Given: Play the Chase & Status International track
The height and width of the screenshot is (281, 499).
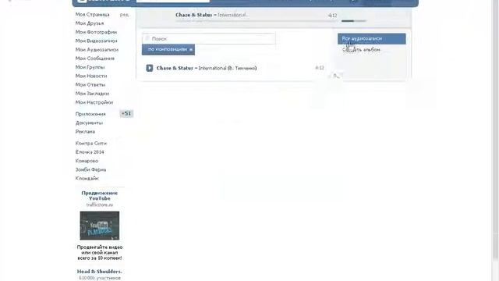Looking at the screenshot, I should coord(149,68).
